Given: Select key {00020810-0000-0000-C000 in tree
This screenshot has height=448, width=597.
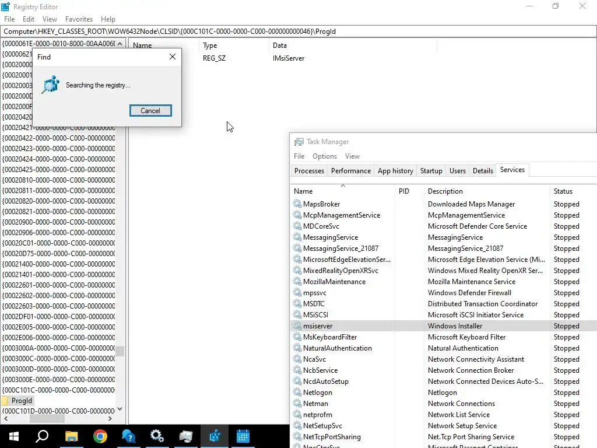Looking at the screenshot, I should click(x=59, y=180).
